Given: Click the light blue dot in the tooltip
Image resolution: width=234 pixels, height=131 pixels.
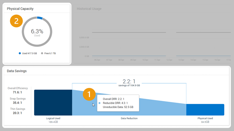Looking at the screenshot, I should click(100, 103).
